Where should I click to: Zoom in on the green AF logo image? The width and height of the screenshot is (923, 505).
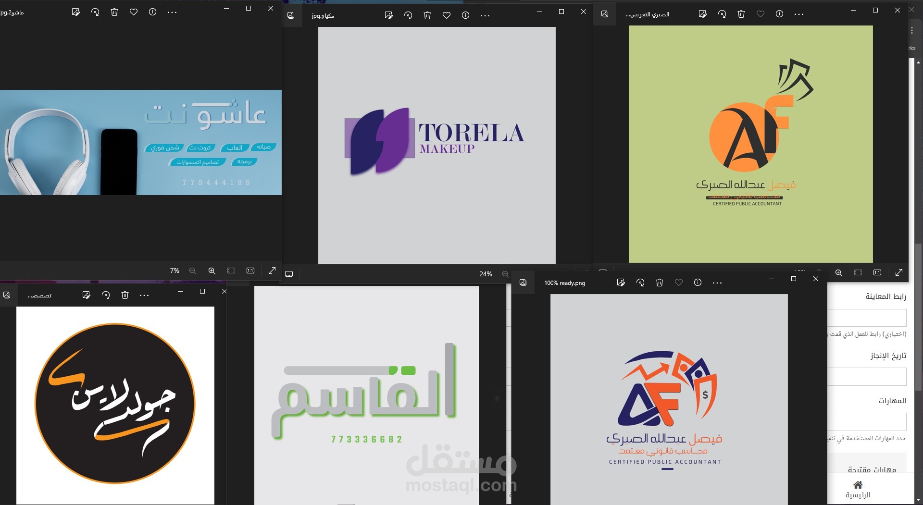[838, 272]
